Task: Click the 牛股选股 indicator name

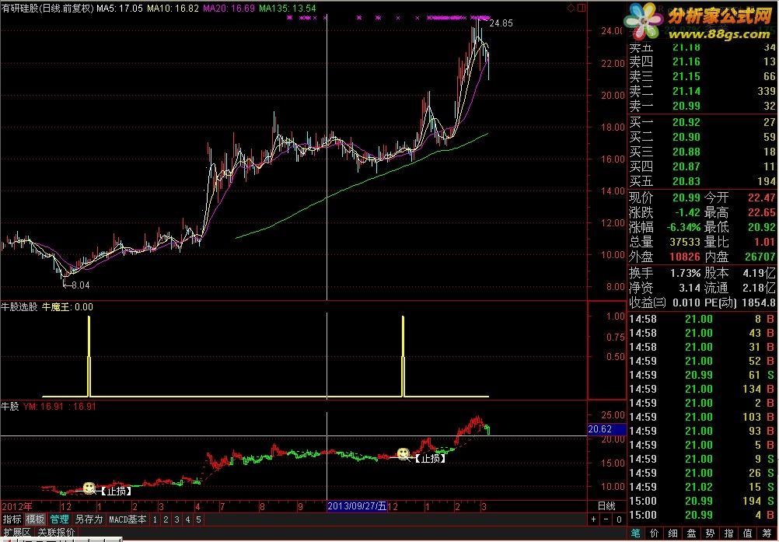Action: tap(19, 306)
